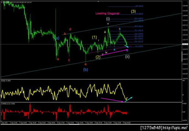The image size is (189, 131).
Task: Select the white (i) wave label
Action: tap(108, 19)
